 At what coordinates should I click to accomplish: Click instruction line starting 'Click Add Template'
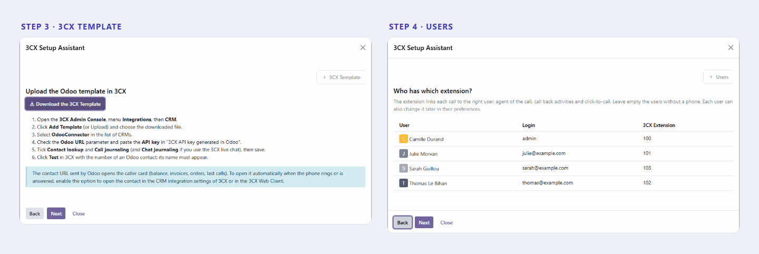pyautogui.click(x=110, y=127)
